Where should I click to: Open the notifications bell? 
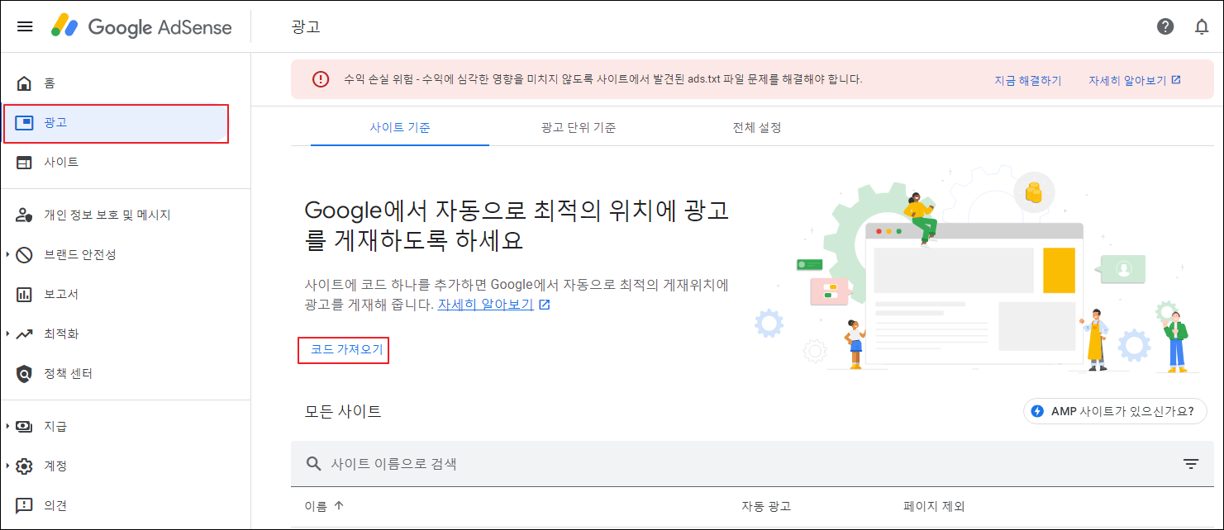(x=1202, y=26)
